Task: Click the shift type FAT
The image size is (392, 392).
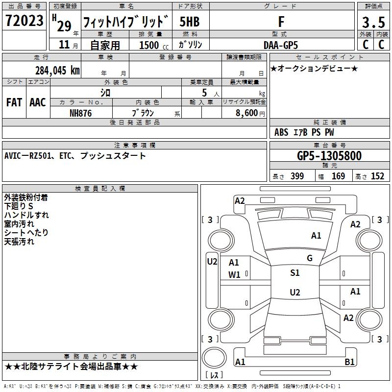Action: point(14,102)
